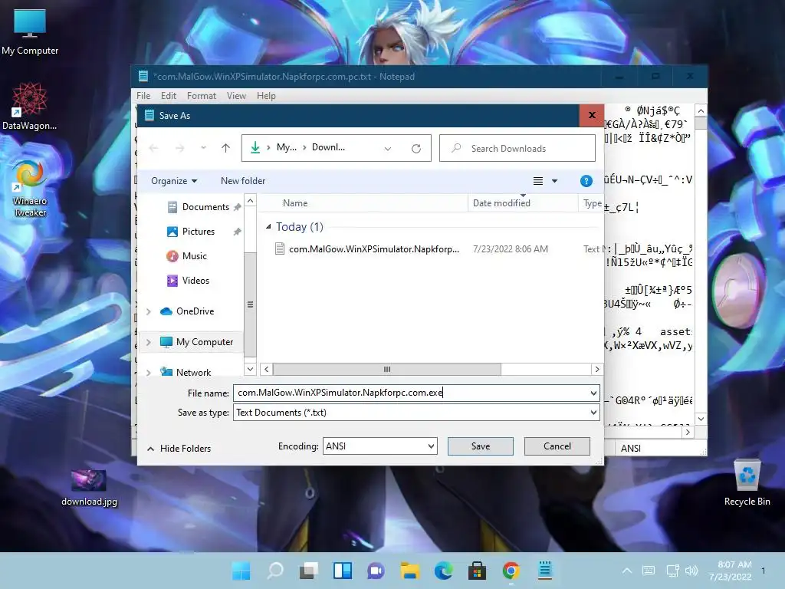The height and width of the screenshot is (589, 785).
Task: Open the Windows Start button
Action: click(241, 571)
